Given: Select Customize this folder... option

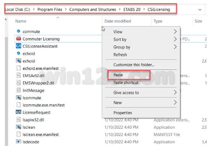Looking at the screenshot, I should click(141, 65).
